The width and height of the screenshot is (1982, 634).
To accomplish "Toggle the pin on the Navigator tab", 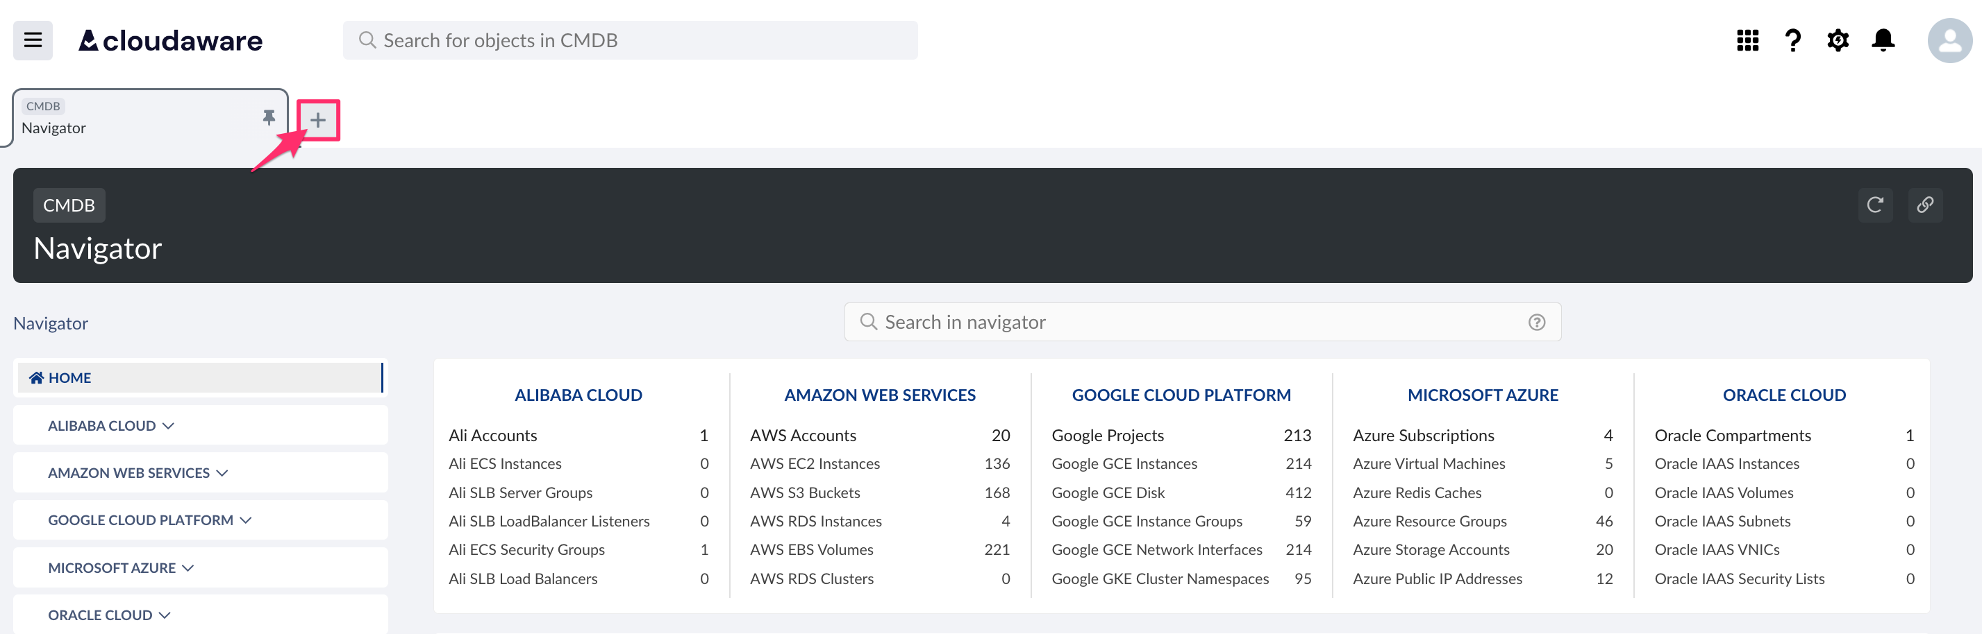I will (x=269, y=118).
